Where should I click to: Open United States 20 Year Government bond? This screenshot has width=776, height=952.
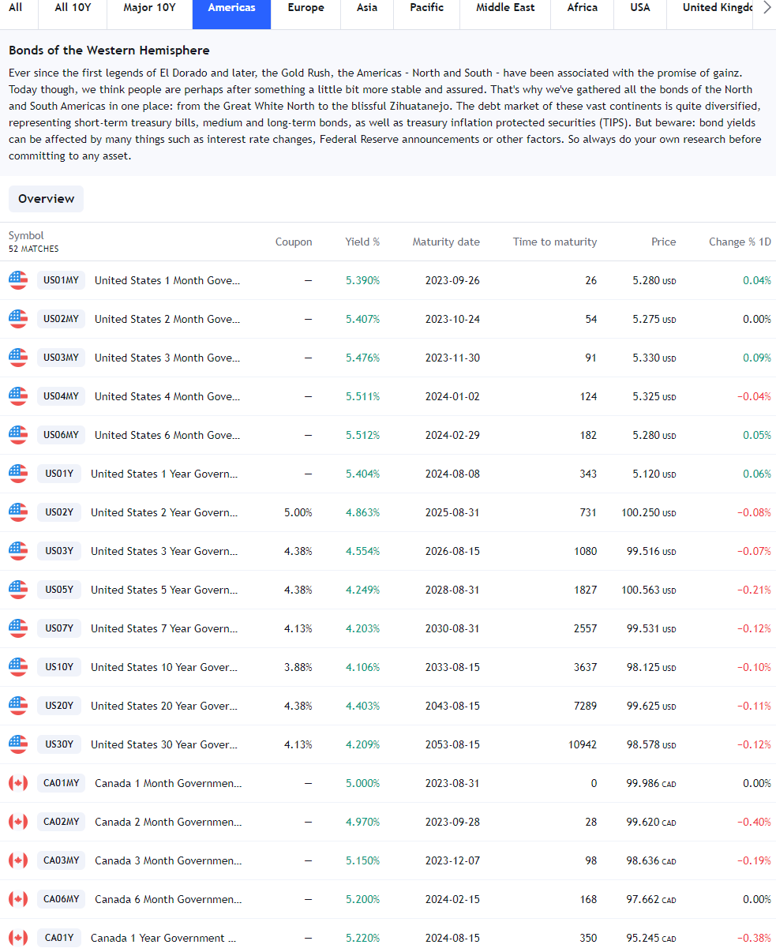pyautogui.click(x=164, y=706)
